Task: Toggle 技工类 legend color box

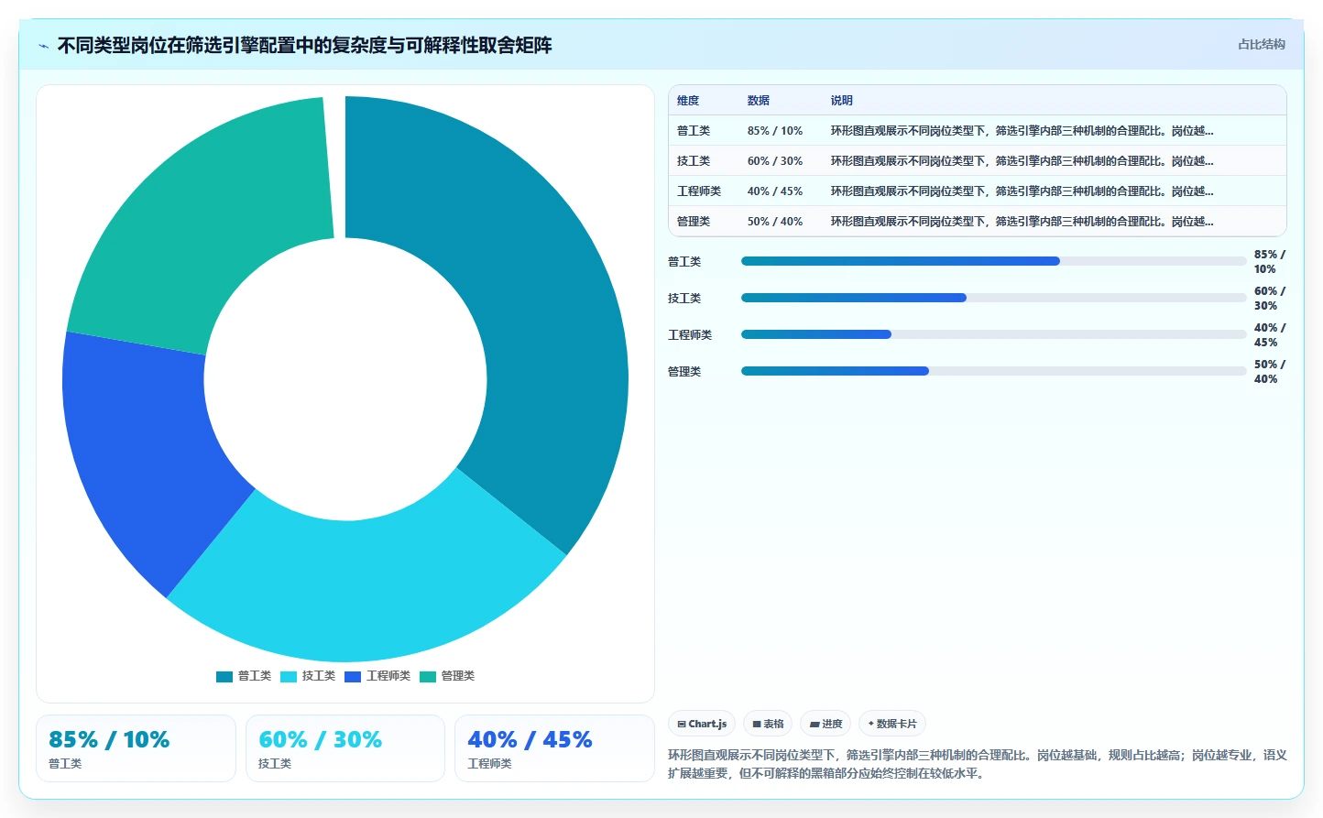Action: 289,677
